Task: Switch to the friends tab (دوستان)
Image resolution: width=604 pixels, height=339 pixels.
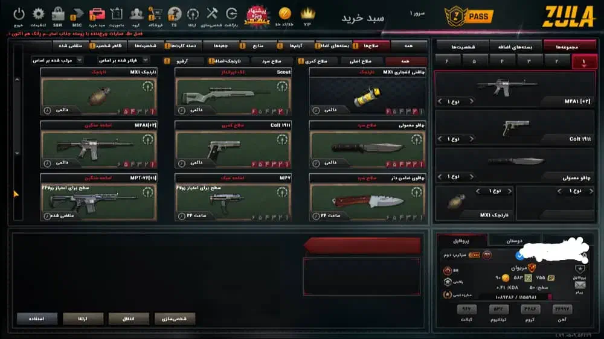Action: (514, 241)
